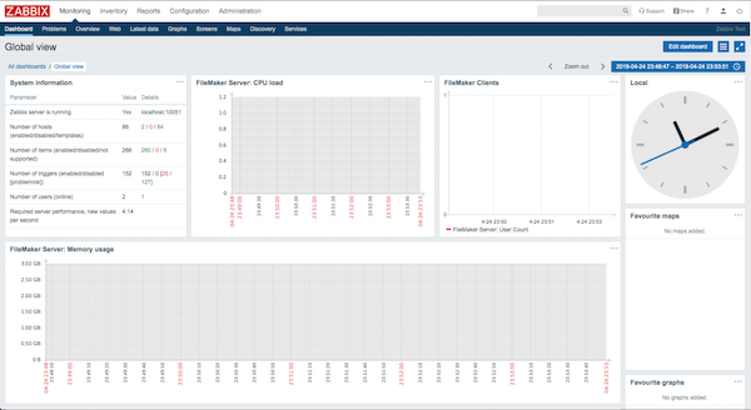Viewport: 751px width, 410px height.
Task: Click the No graphs added text
Action: (x=685, y=398)
